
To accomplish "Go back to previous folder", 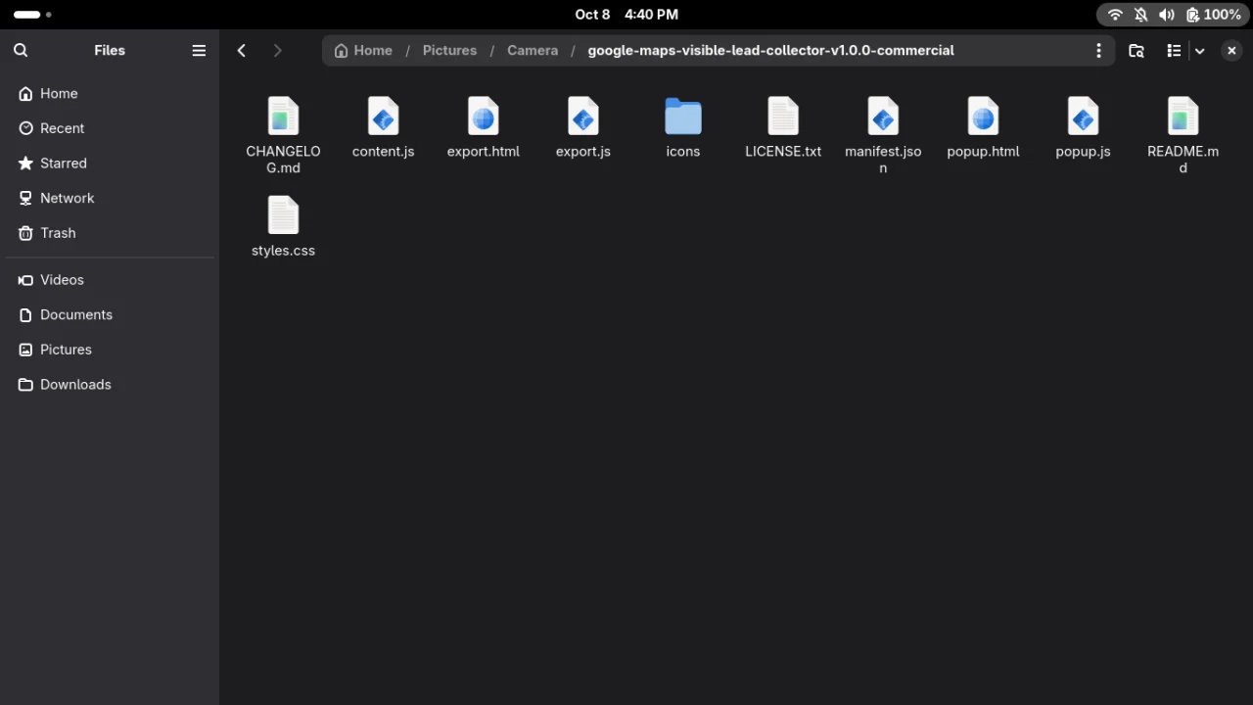I will (x=242, y=51).
